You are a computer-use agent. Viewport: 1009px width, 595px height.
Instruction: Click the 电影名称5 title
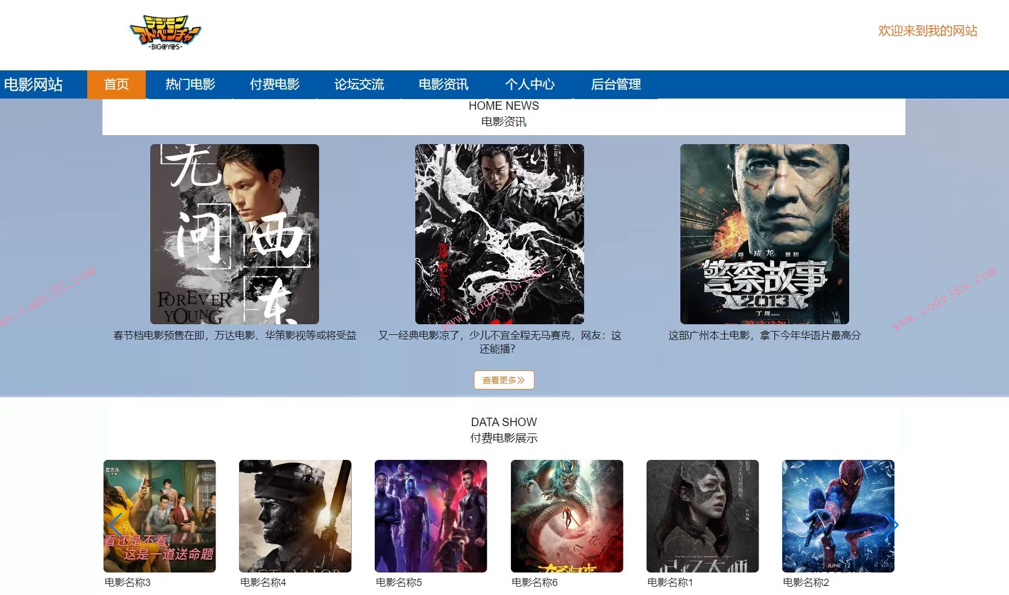[399, 583]
